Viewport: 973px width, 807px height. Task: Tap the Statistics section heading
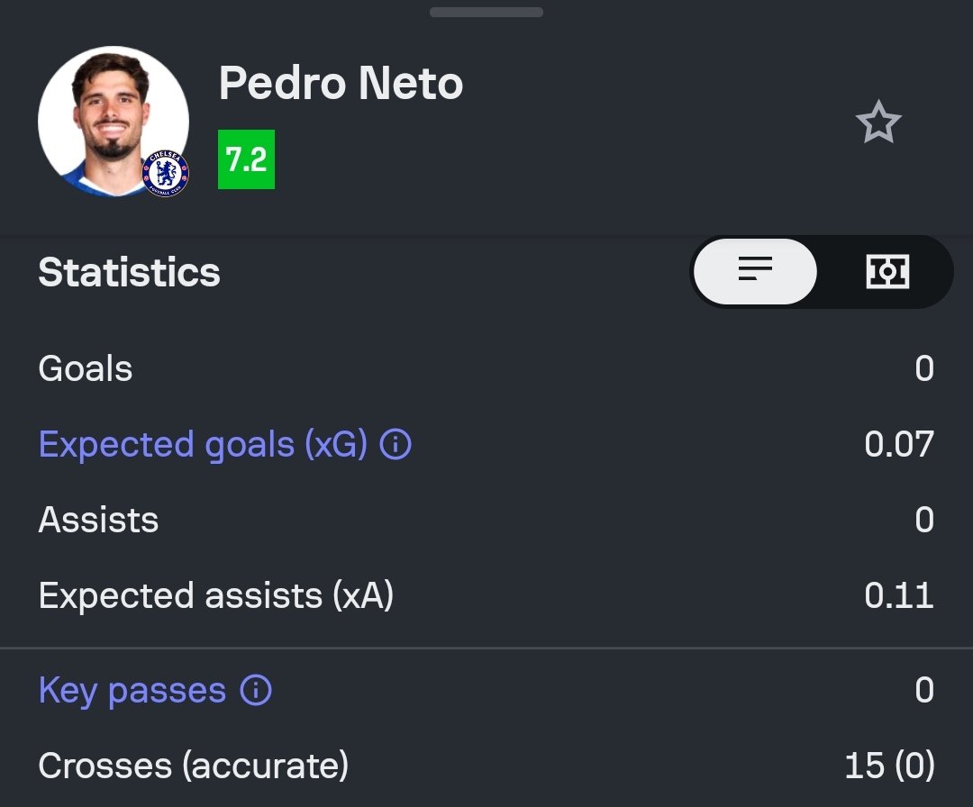(129, 272)
